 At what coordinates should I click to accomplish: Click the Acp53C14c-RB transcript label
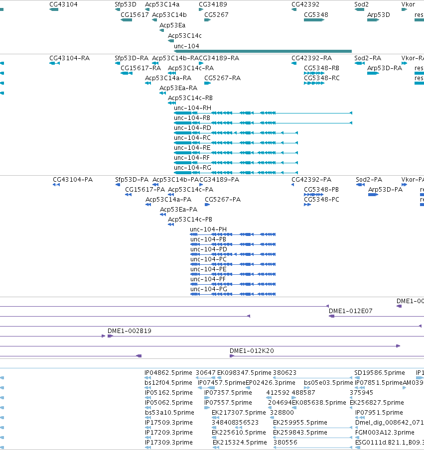pos(190,98)
